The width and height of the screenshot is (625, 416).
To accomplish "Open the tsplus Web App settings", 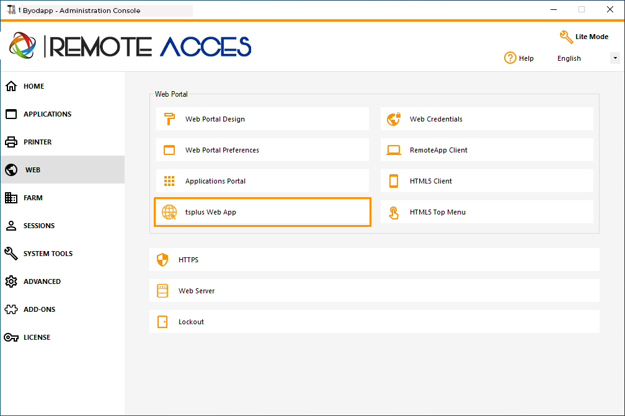I will pyautogui.click(x=263, y=212).
